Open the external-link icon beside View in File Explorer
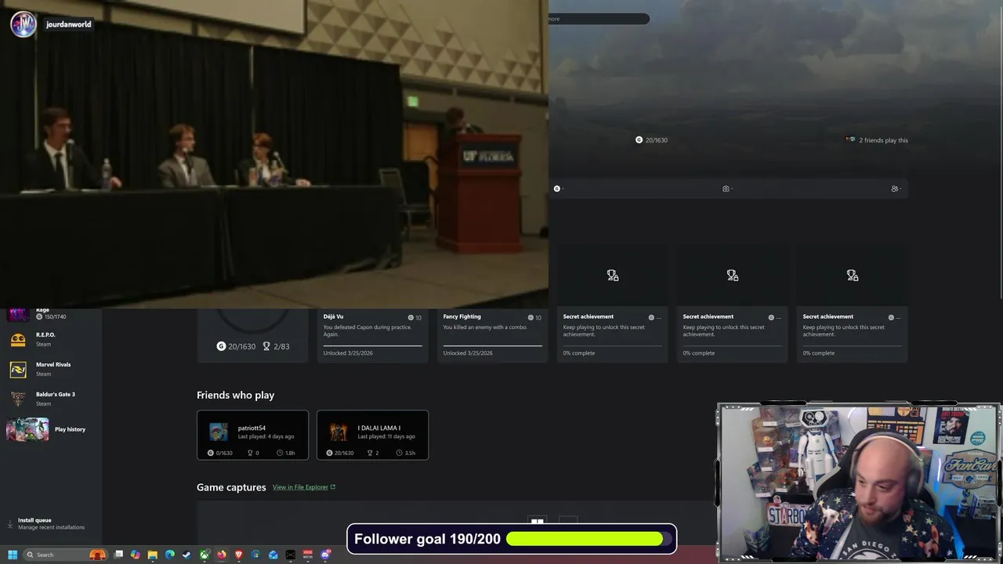Screen dimensions: 1003x564 point(333,487)
